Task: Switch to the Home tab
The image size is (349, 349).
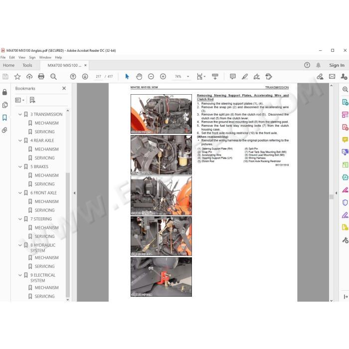Action: coord(8,65)
